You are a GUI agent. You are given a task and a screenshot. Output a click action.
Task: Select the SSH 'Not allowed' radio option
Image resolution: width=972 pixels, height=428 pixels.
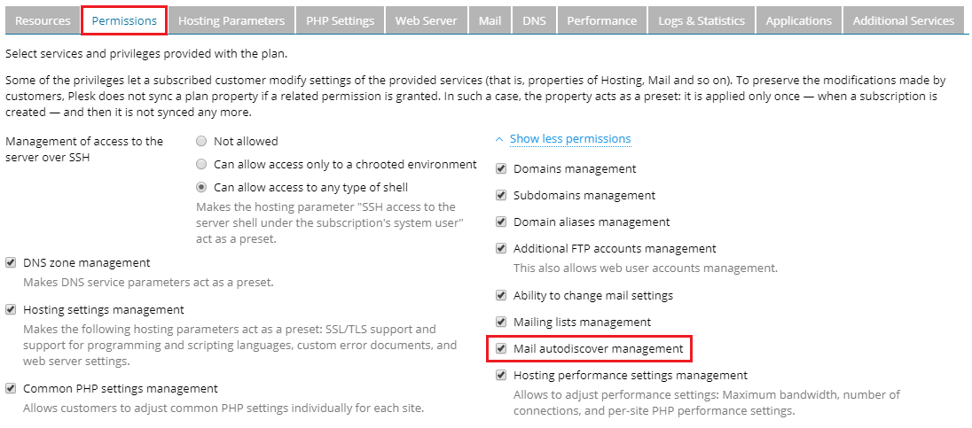click(202, 141)
